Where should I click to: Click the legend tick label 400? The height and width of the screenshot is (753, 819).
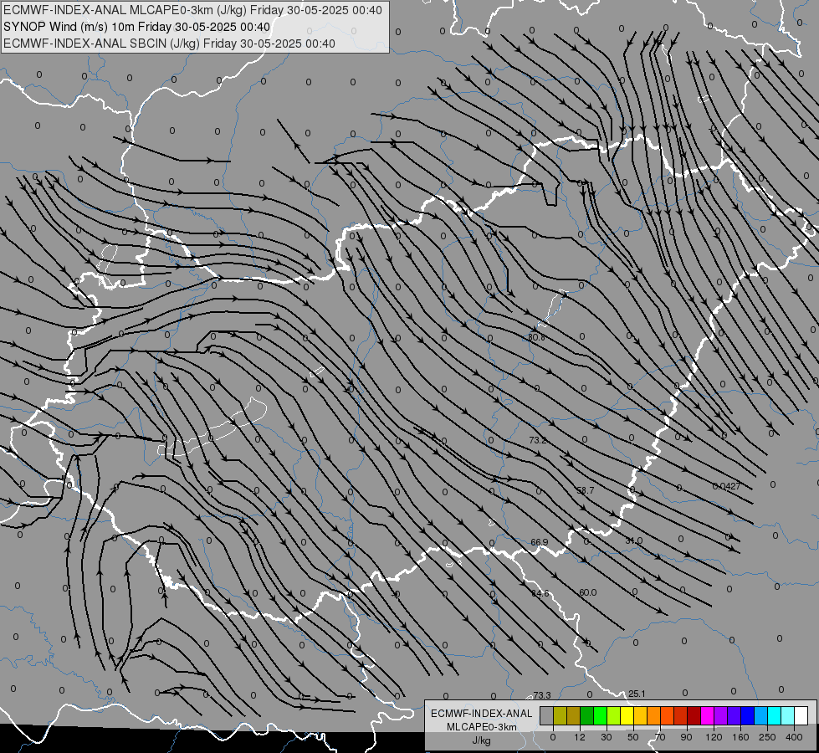(x=794, y=737)
